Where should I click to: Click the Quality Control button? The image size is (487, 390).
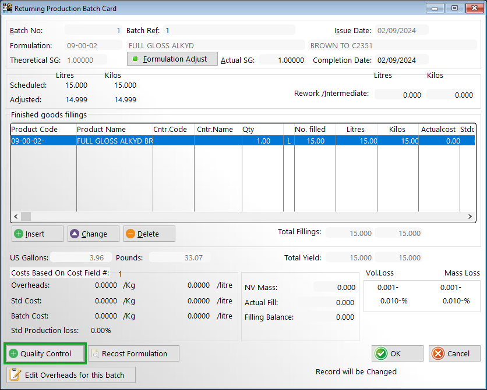[x=45, y=353]
